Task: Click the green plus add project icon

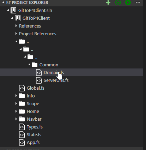Action: click(108, 2)
